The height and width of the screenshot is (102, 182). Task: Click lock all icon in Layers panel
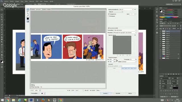click(169, 29)
